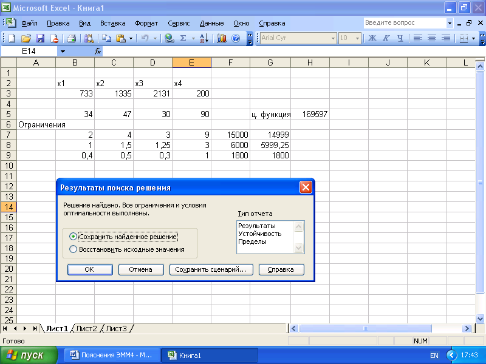Open the Формат menu
Viewport: 486px width, 364px height.
click(x=146, y=23)
